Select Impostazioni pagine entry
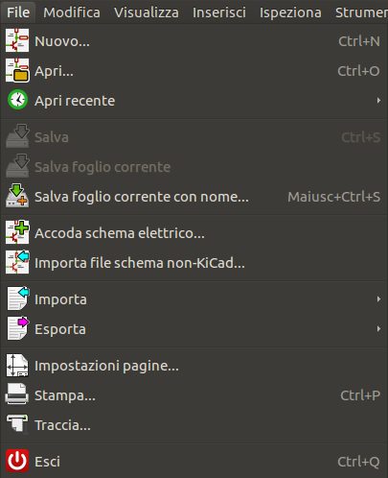 coord(194,366)
